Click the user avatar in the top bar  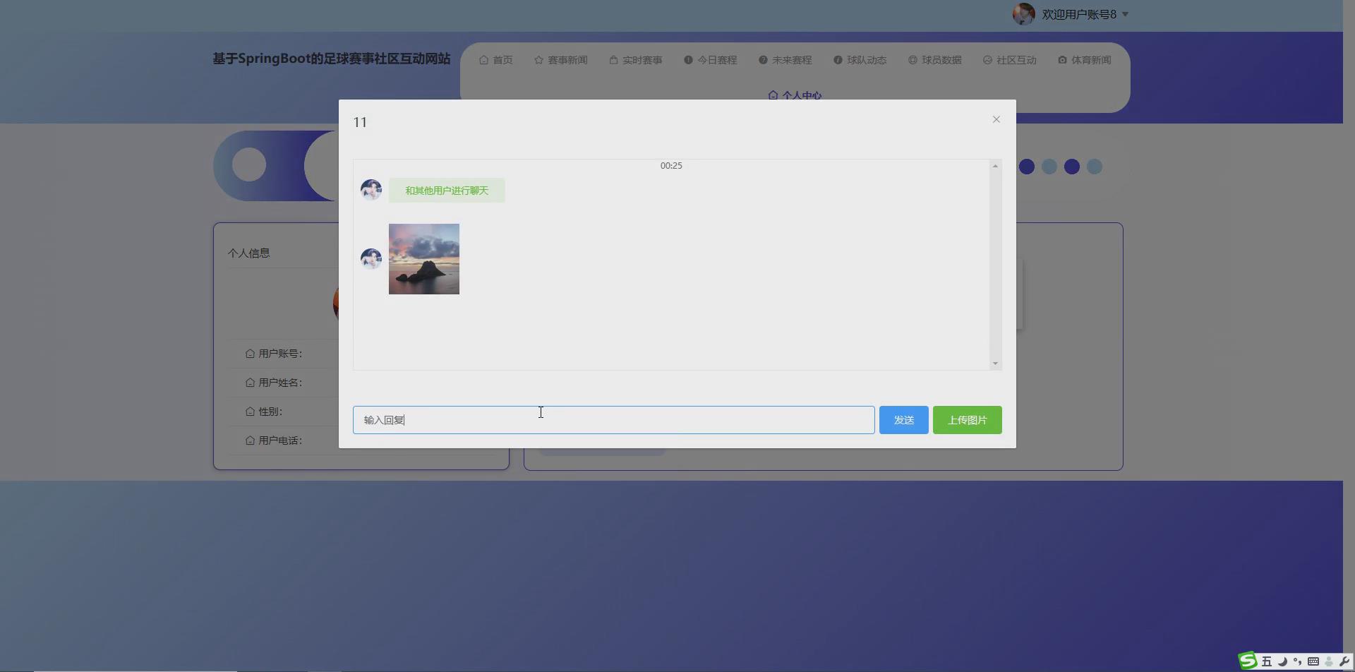point(1024,13)
